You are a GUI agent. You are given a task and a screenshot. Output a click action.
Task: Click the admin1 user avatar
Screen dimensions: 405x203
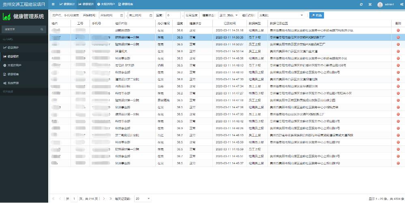(380, 4)
